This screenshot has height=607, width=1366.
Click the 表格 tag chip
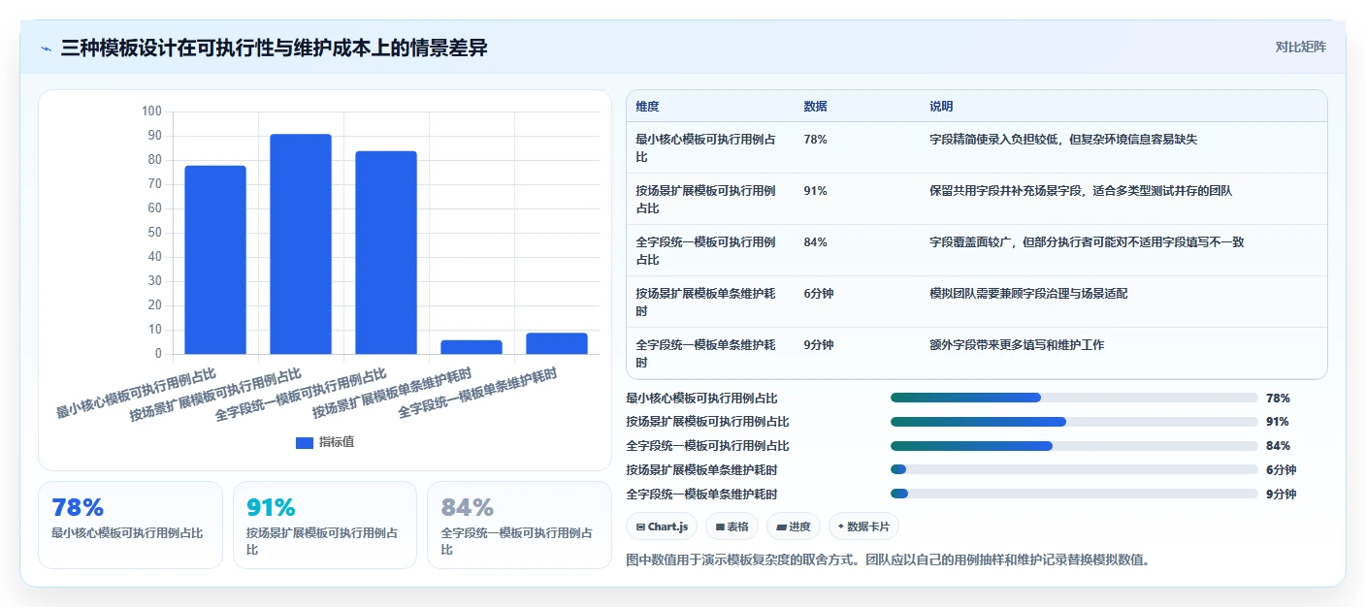pyautogui.click(x=732, y=527)
